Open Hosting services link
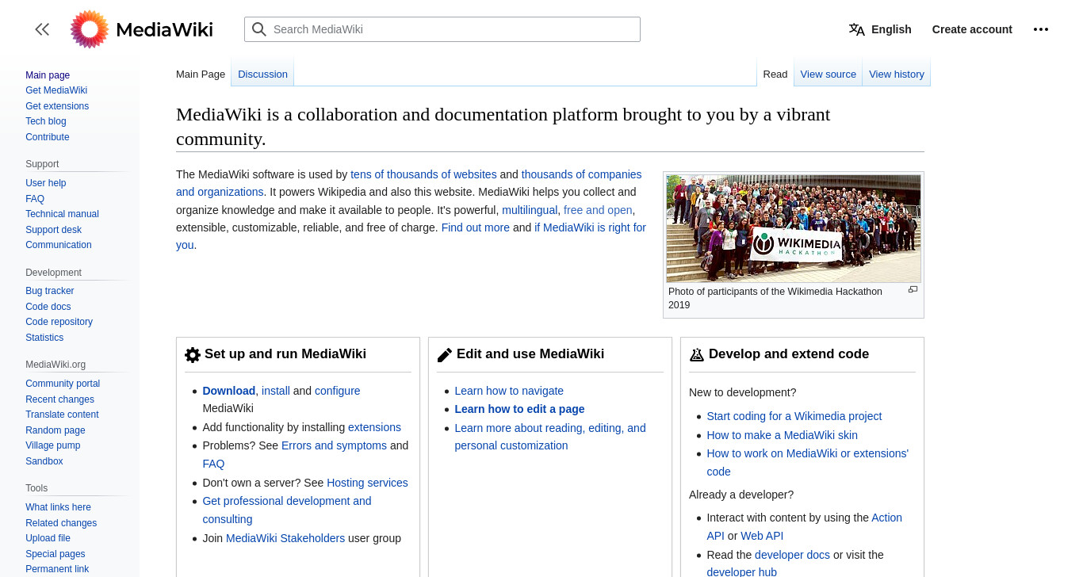 pos(367,483)
